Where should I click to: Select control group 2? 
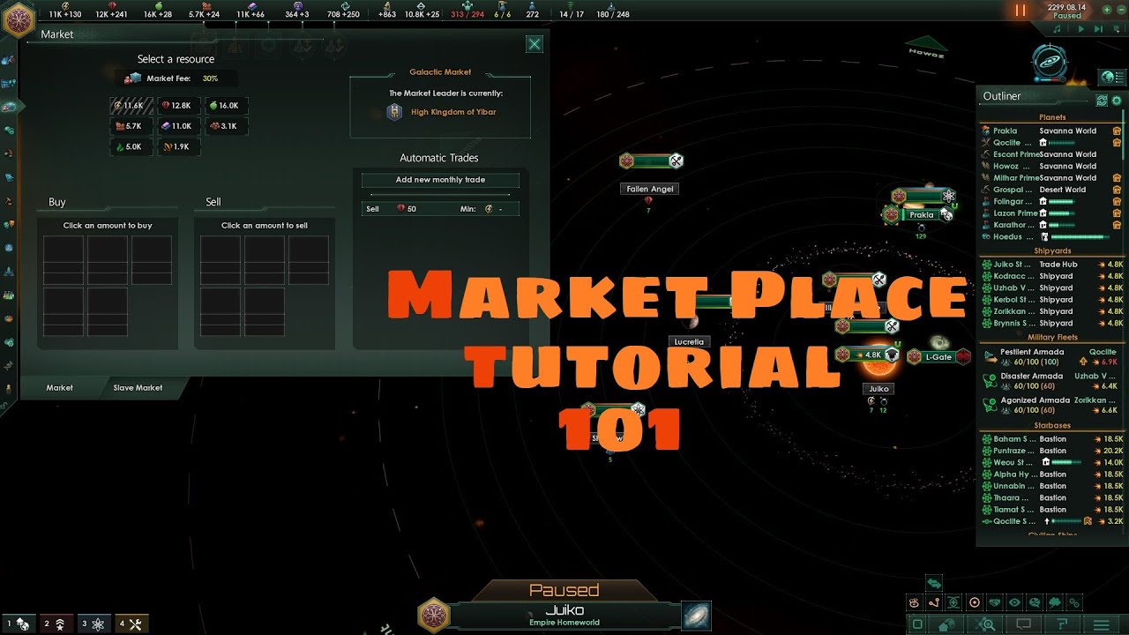pyautogui.click(x=56, y=624)
